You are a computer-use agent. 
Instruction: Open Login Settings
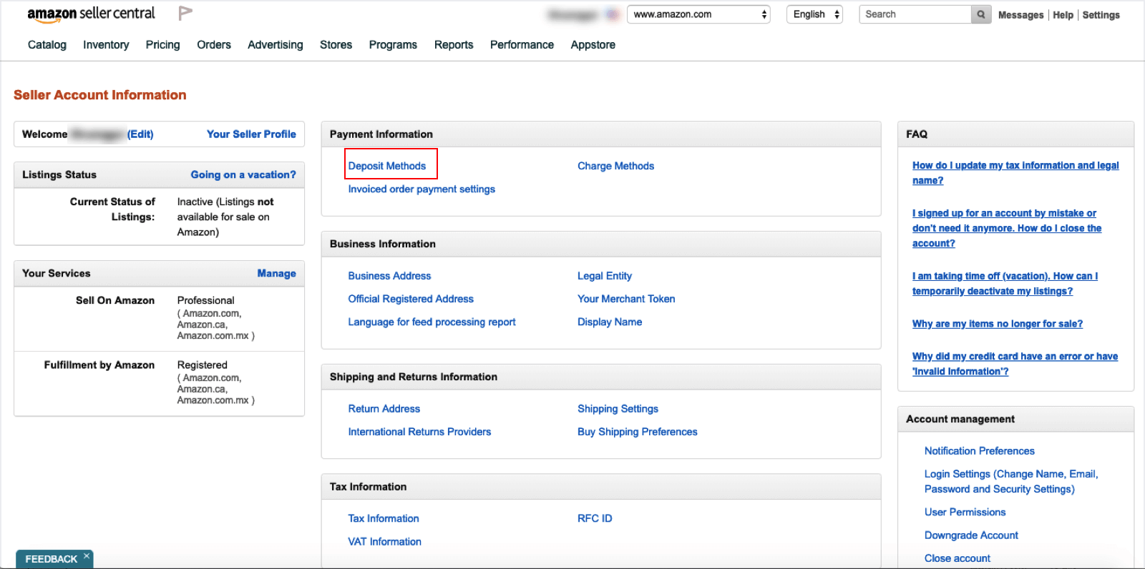(1011, 481)
